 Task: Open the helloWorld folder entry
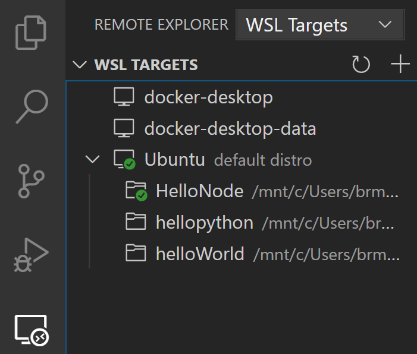pos(200,254)
